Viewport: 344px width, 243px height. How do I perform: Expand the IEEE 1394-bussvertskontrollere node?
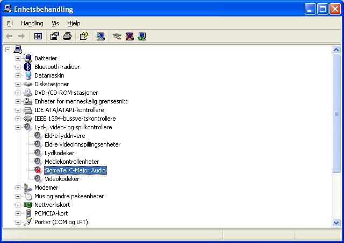[x=18, y=119]
